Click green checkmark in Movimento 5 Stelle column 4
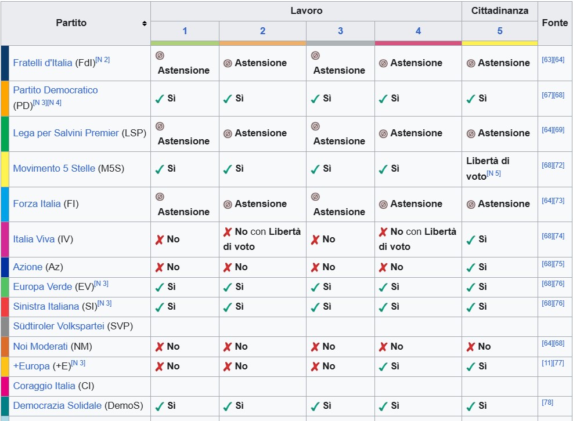The width and height of the screenshot is (573, 421). click(383, 169)
